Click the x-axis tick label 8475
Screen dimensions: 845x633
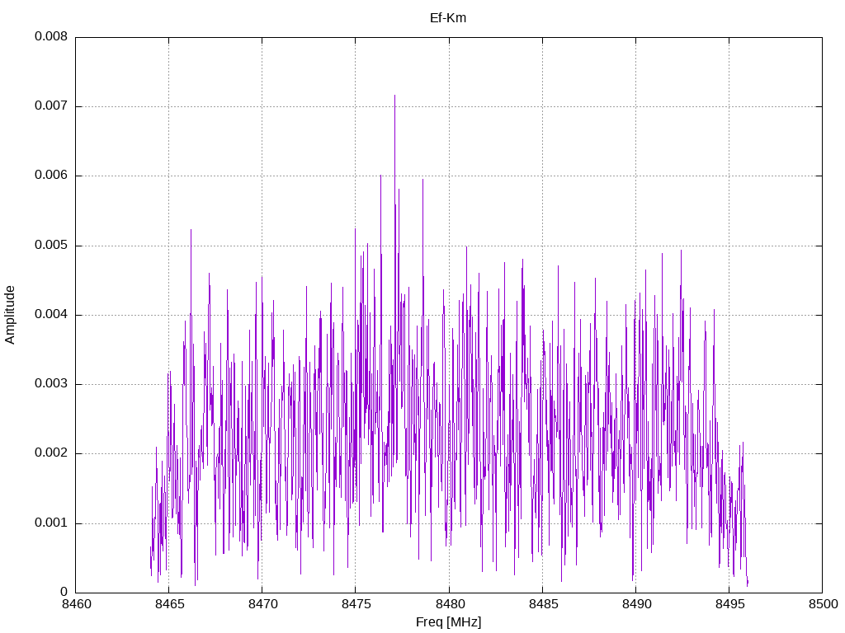click(356, 604)
